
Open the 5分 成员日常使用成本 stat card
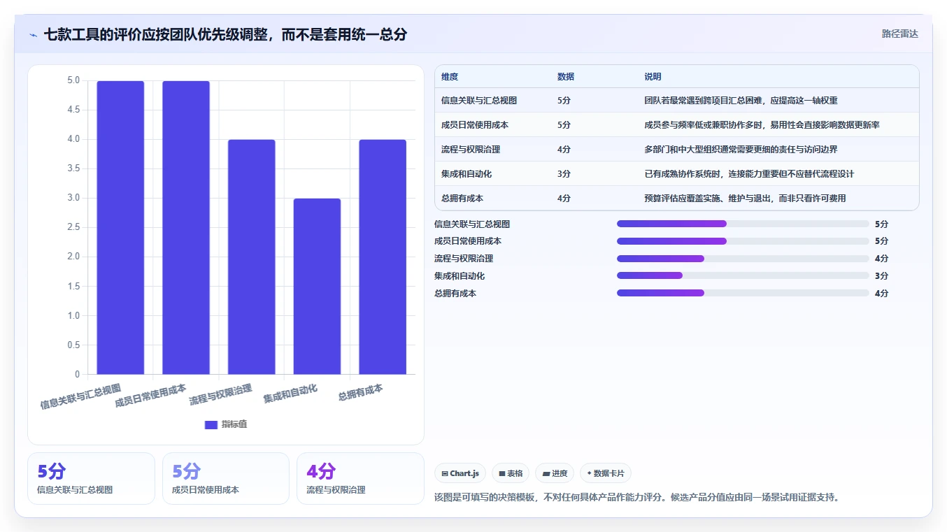click(x=226, y=478)
